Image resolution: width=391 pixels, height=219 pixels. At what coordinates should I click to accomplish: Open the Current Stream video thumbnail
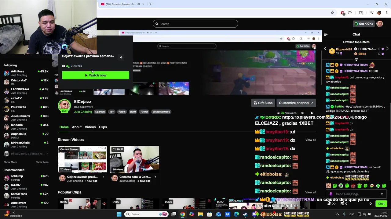(82, 159)
